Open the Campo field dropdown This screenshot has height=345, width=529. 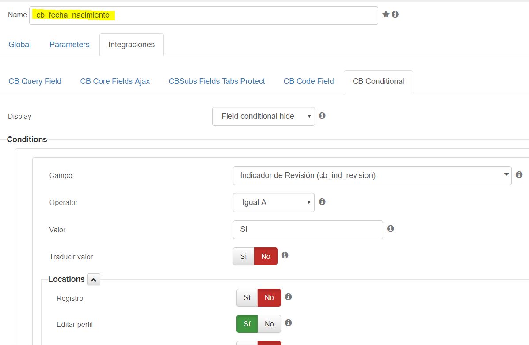(x=372, y=175)
